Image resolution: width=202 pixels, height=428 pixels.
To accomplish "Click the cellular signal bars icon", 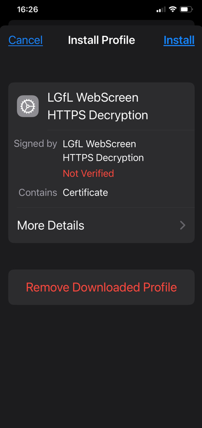I will 161,10.
